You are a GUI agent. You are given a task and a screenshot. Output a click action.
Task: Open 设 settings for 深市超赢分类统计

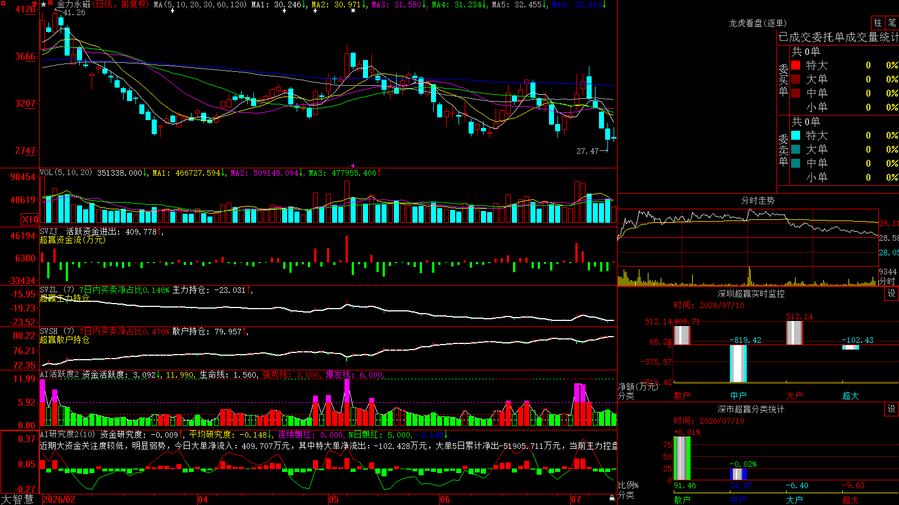point(892,409)
